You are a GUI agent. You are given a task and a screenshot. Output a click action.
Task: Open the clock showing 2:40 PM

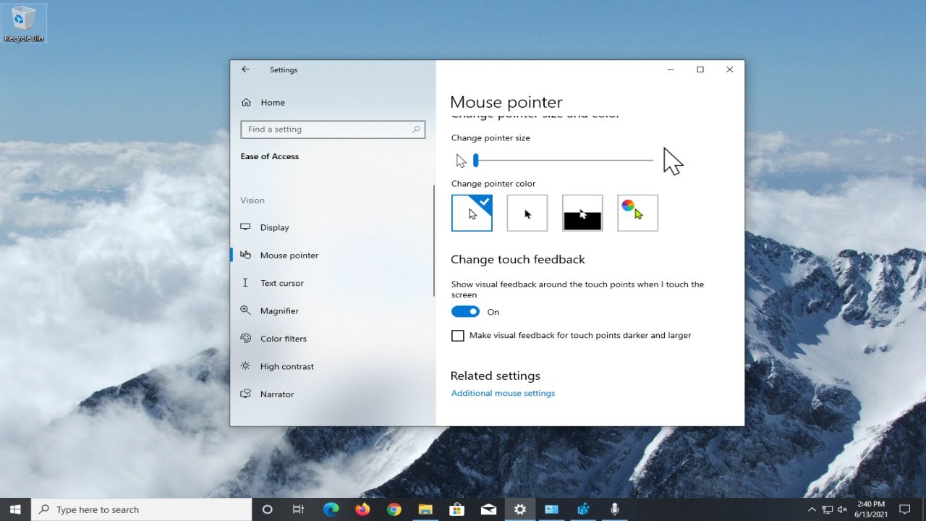(x=870, y=509)
